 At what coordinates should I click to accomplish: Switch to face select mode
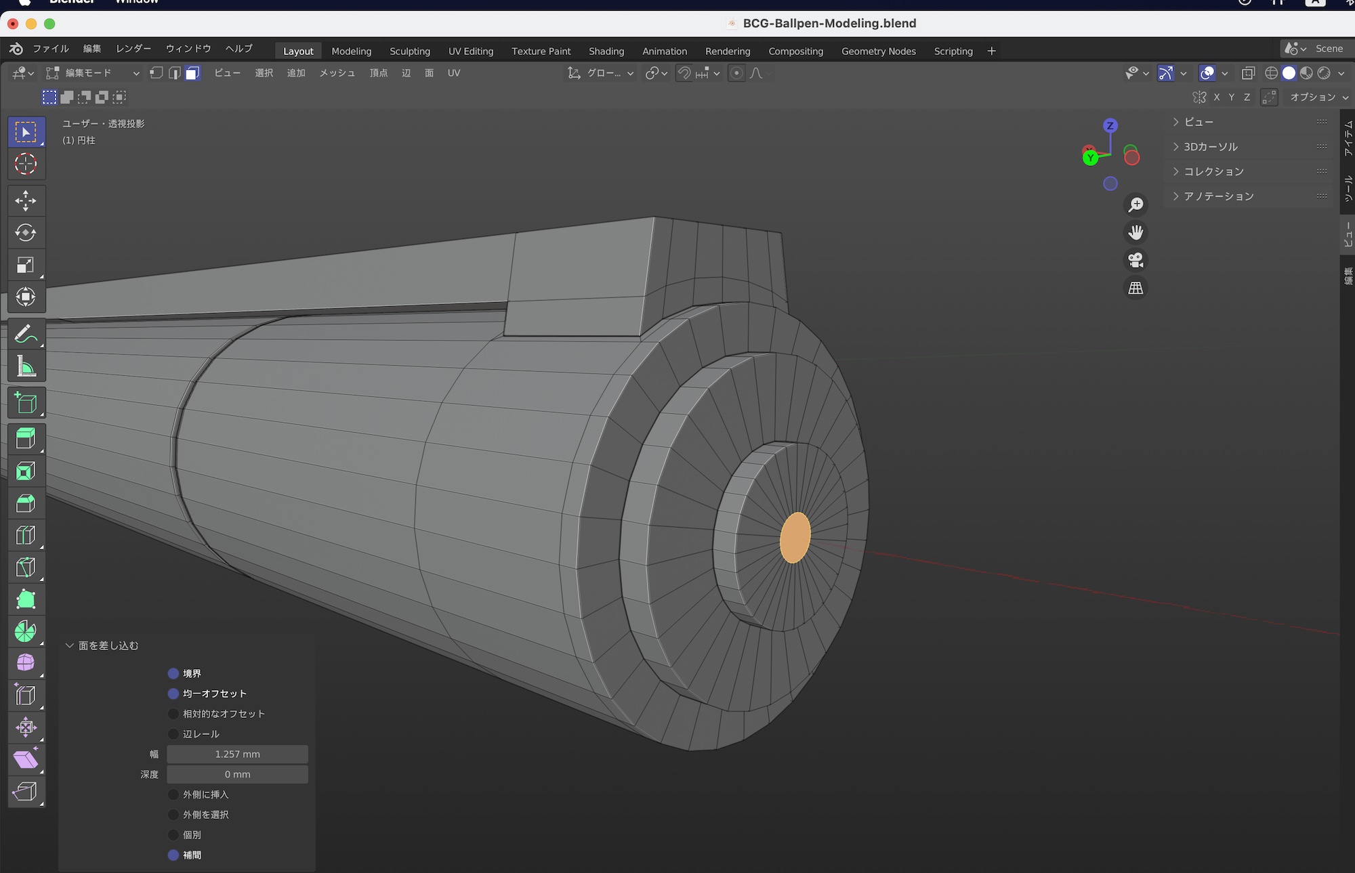[192, 73]
